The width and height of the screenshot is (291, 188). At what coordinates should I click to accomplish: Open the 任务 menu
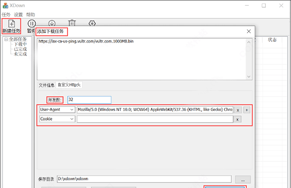[x=6, y=15]
